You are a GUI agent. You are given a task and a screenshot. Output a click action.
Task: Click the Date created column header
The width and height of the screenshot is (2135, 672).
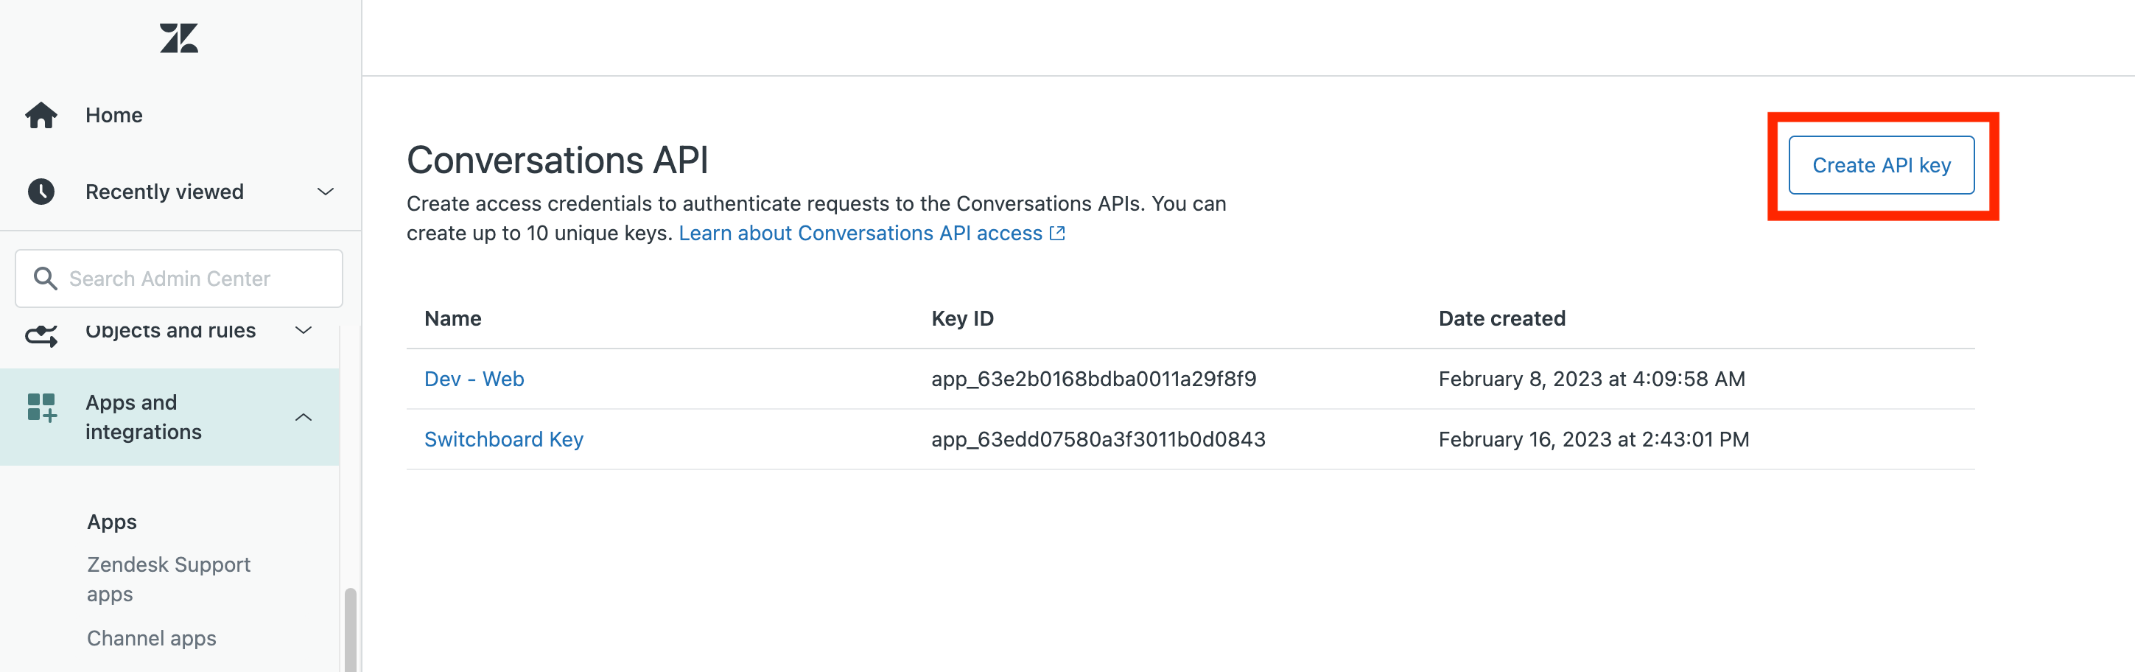1501,318
